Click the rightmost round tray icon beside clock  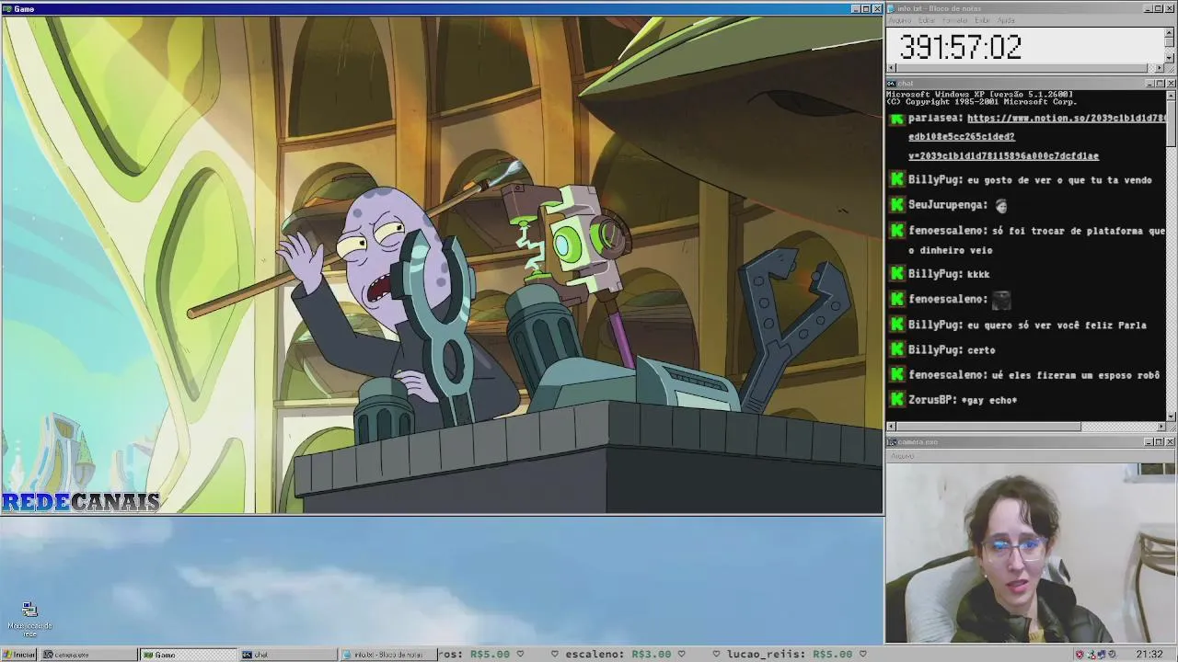1112,655
